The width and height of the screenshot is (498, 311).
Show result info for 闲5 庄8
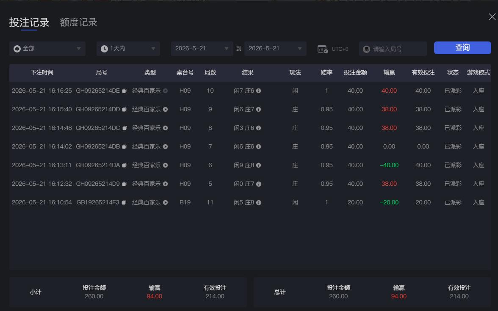(x=259, y=203)
